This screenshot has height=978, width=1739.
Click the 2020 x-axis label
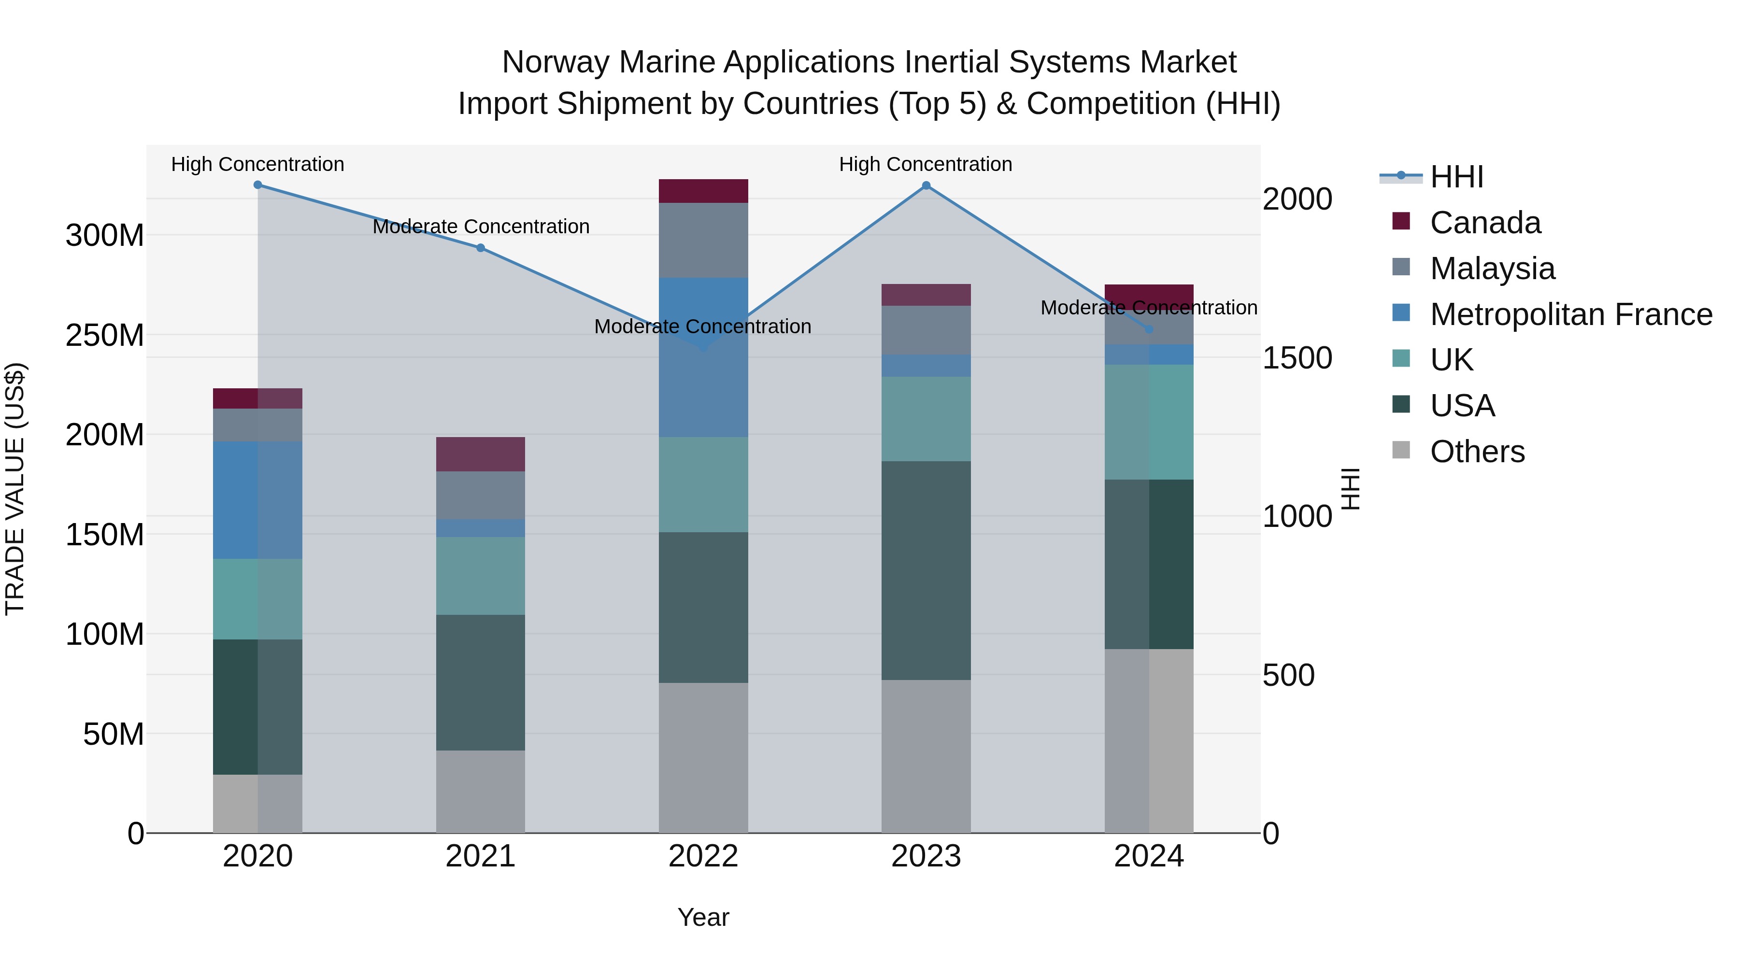pos(258,856)
